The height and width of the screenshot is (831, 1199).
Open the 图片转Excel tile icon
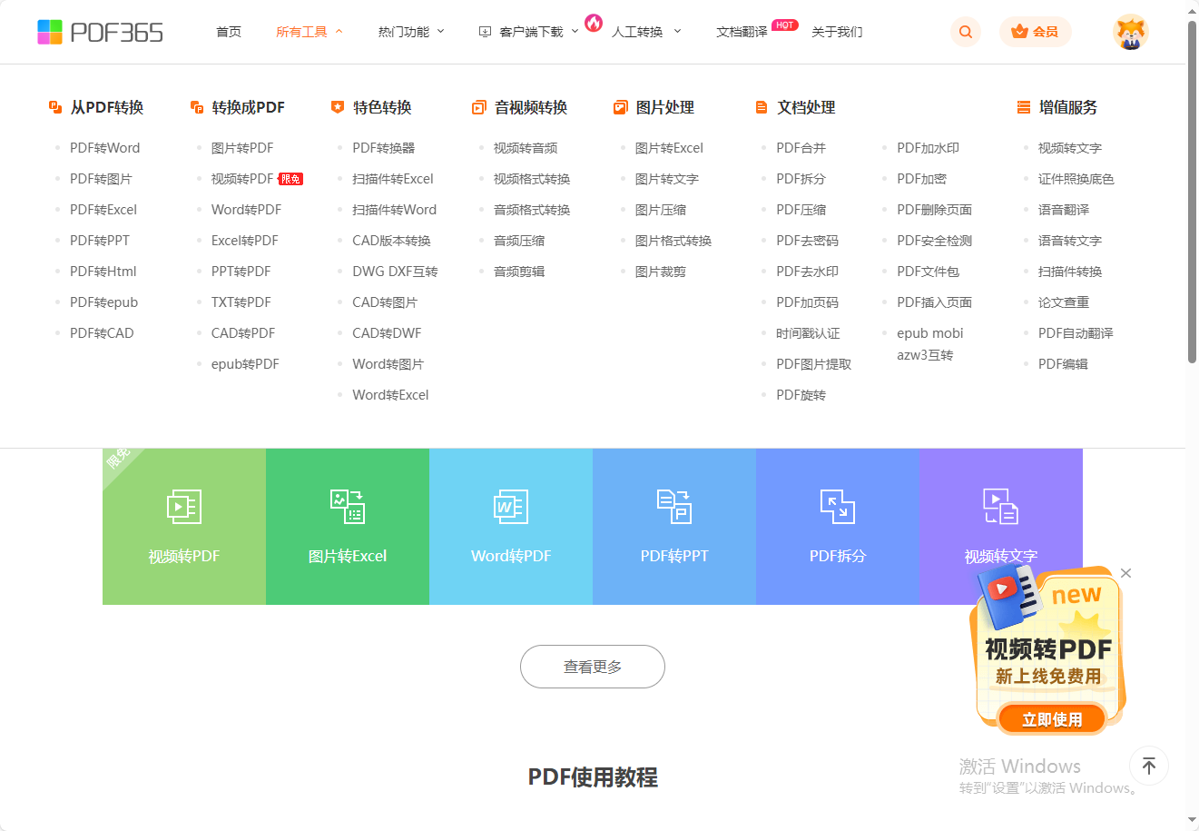[348, 507]
